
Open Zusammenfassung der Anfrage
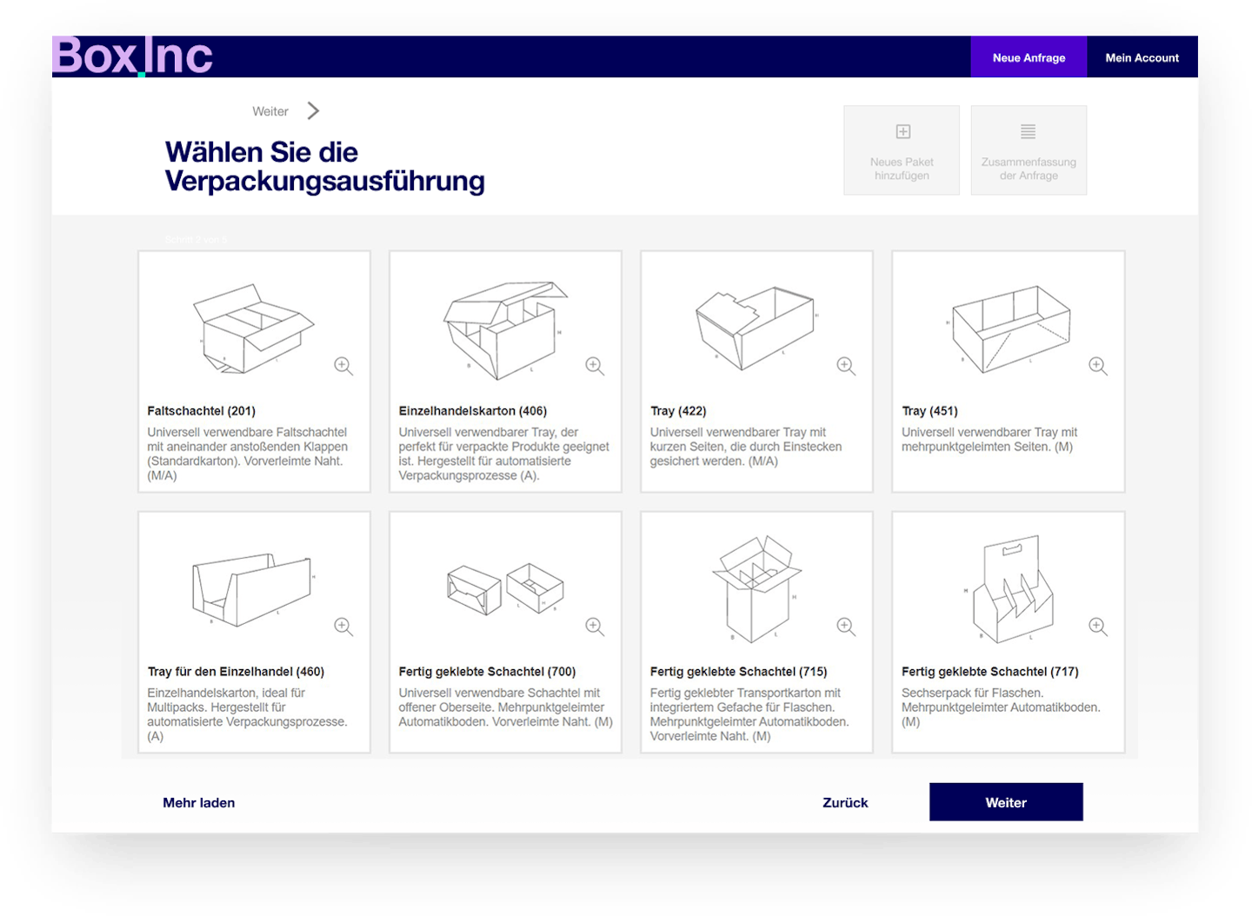1029,150
